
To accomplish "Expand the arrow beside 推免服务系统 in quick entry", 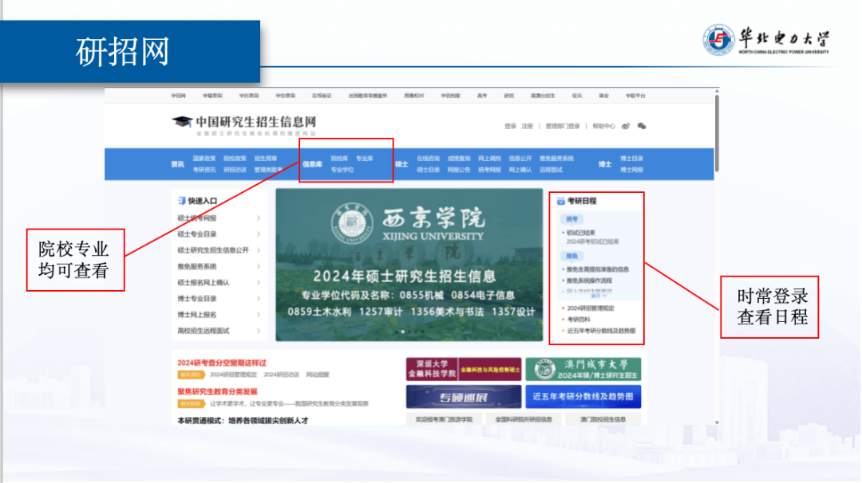I will [259, 267].
